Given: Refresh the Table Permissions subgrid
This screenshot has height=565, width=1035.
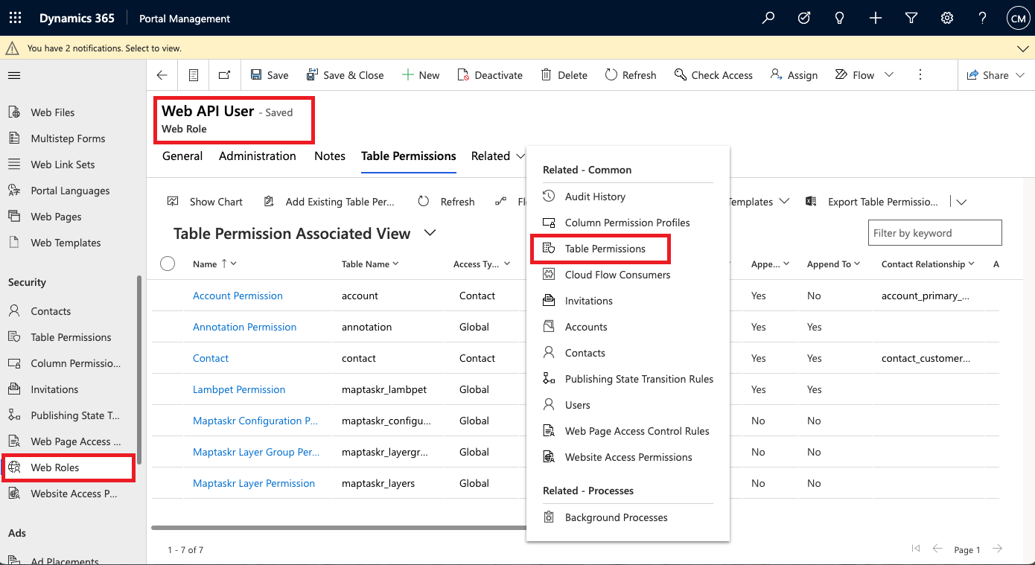Looking at the screenshot, I should click(446, 202).
